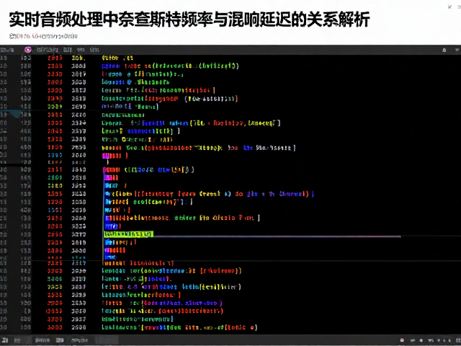Click the red dot icon in status bar

pos(402,340)
